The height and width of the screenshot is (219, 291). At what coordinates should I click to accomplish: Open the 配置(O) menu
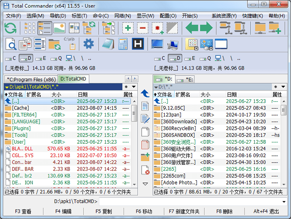pos(168,16)
